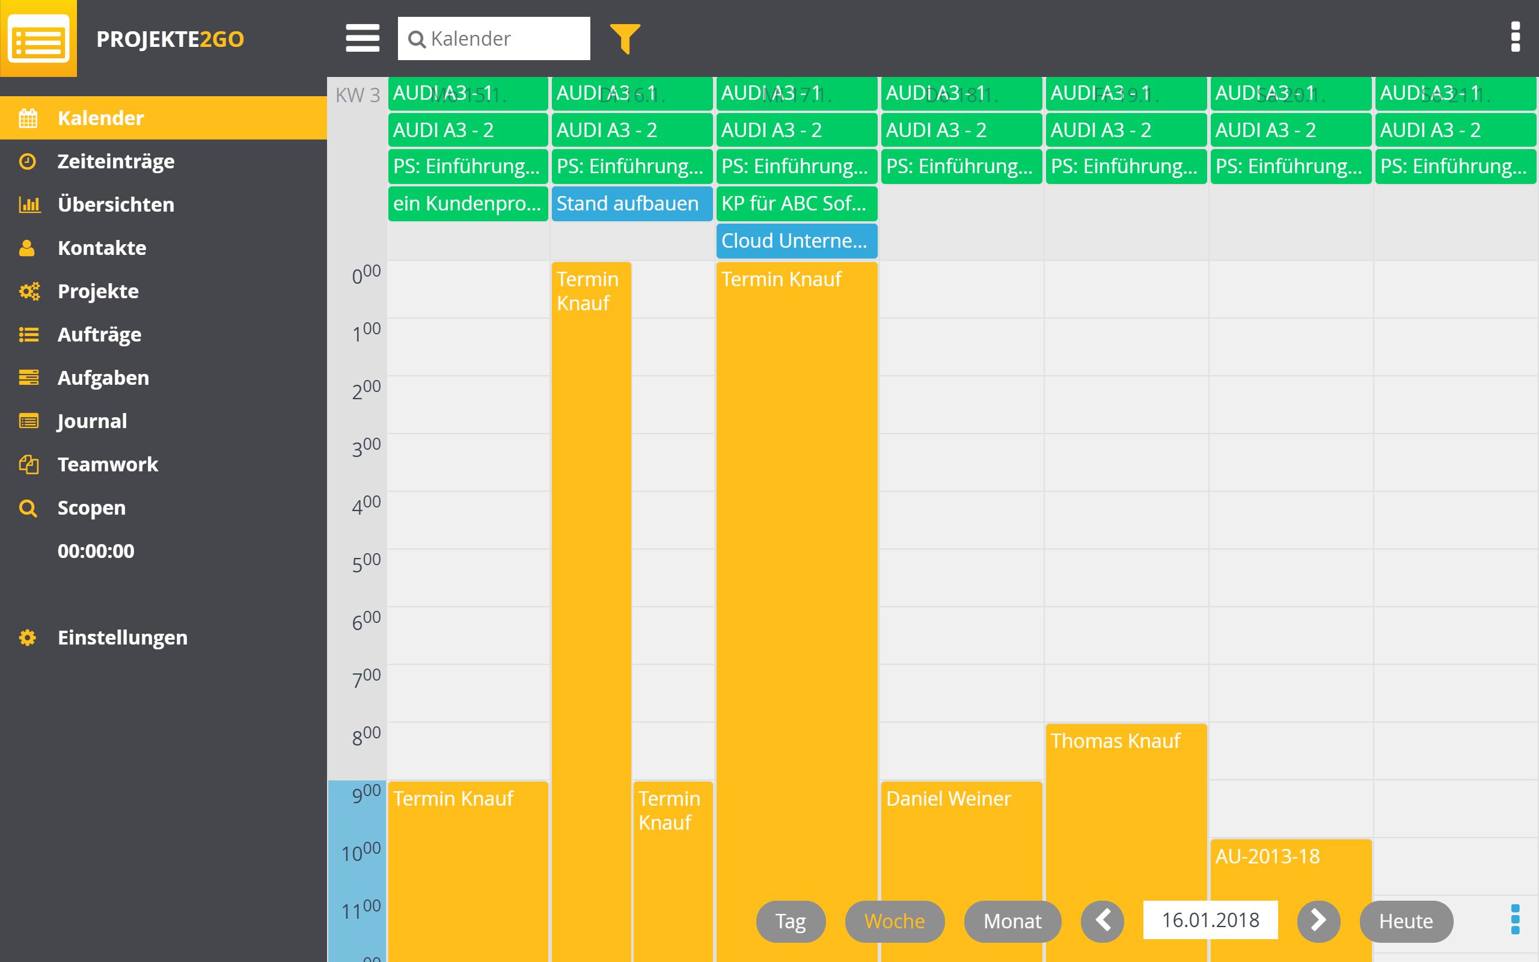1539x962 pixels.
Task: Open Saturday's 'PS: Einführung...' event
Action: [1291, 167]
